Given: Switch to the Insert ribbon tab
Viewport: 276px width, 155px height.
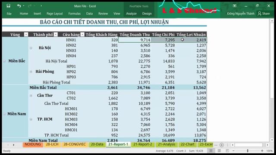Looking at the screenshot, I should click(37, 13).
